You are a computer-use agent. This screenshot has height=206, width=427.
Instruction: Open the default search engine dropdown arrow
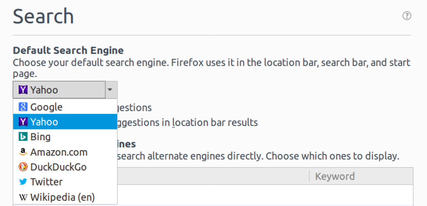(x=110, y=90)
